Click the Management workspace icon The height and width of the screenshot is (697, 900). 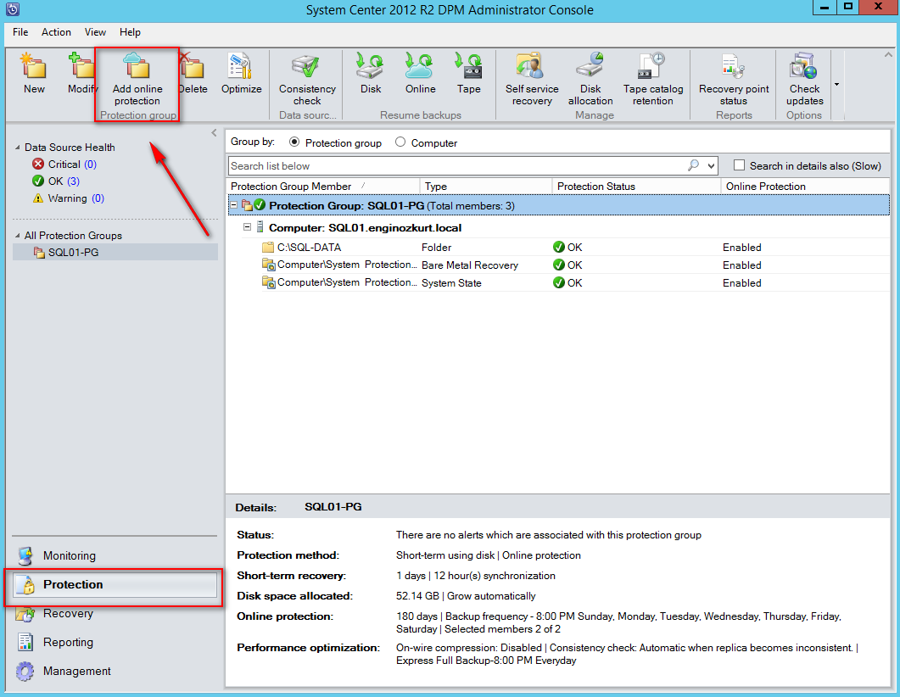pos(25,672)
